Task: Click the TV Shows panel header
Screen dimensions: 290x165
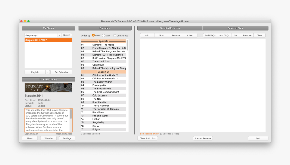Action: (49, 28)
